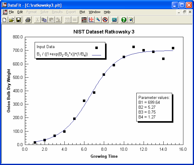The width and height of the screenshot is (194, 165).
Task: Click the Cut scissors icon
Action: pos(37,20)
